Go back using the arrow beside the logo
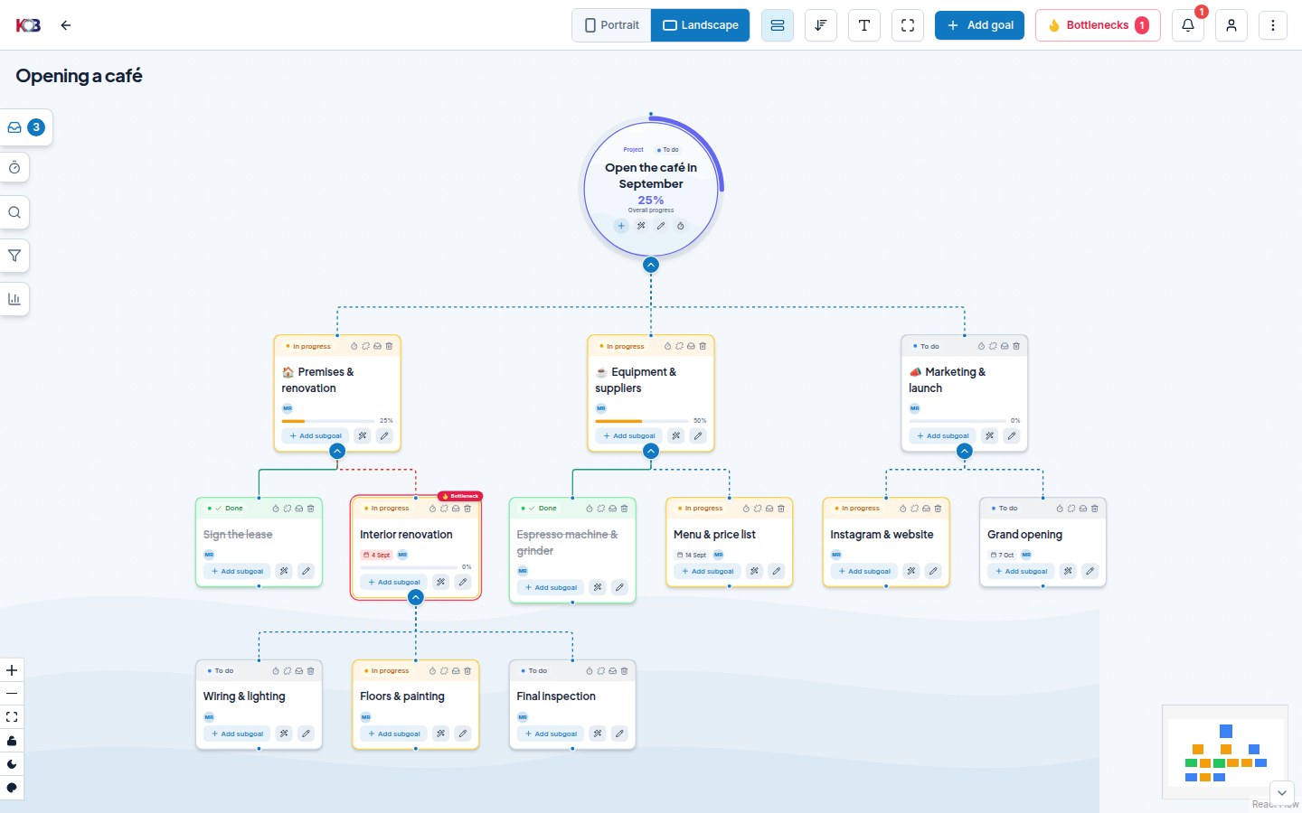 [x=66, y=25]
